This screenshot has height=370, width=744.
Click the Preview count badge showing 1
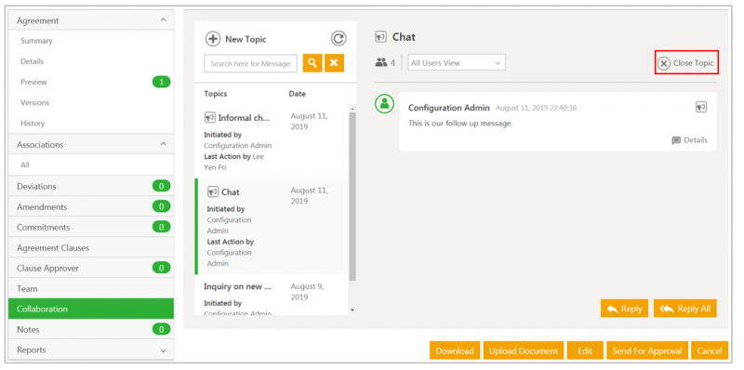pos(161,82)
